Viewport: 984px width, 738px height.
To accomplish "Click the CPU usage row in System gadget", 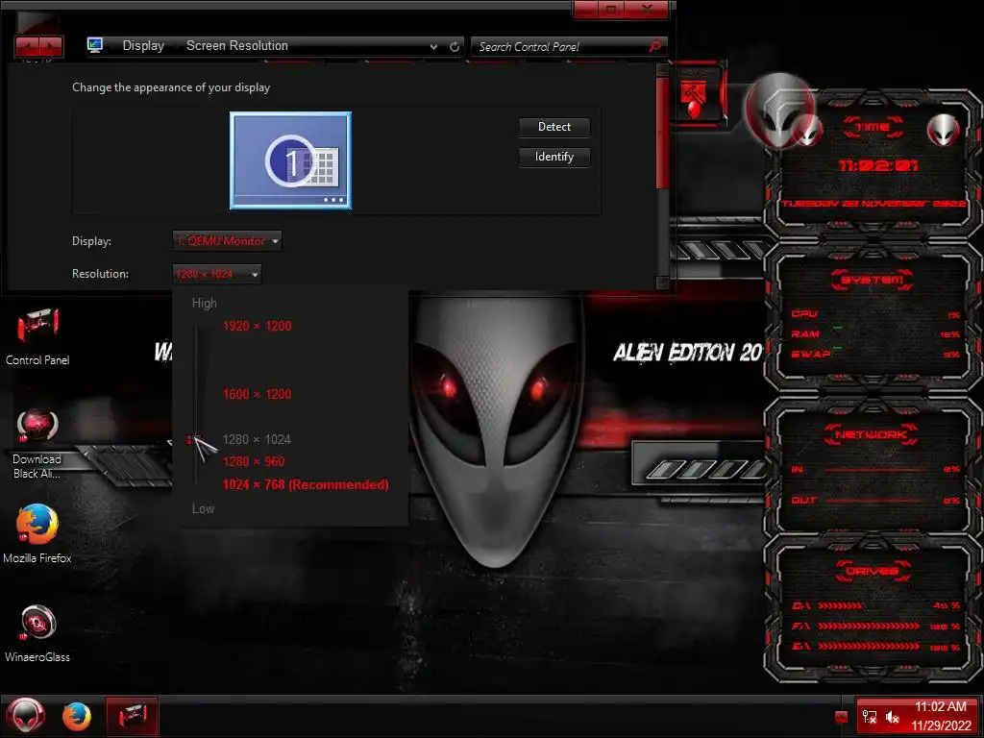I will [875, 314].
